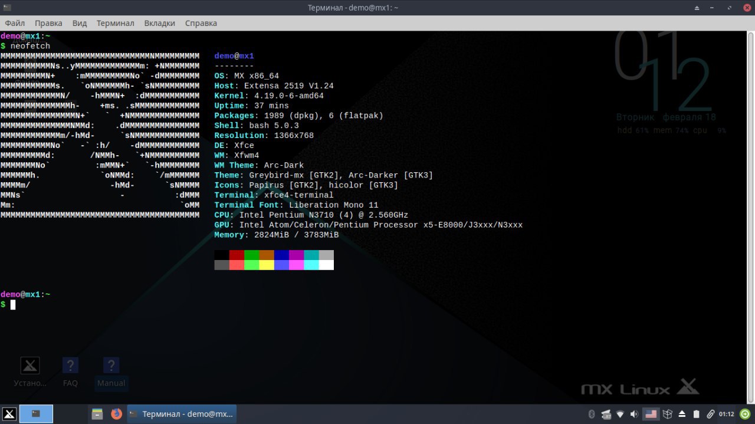Click the "Icons: Papirus [GTK2]" line
755x424 pixels.
[306, 185]
